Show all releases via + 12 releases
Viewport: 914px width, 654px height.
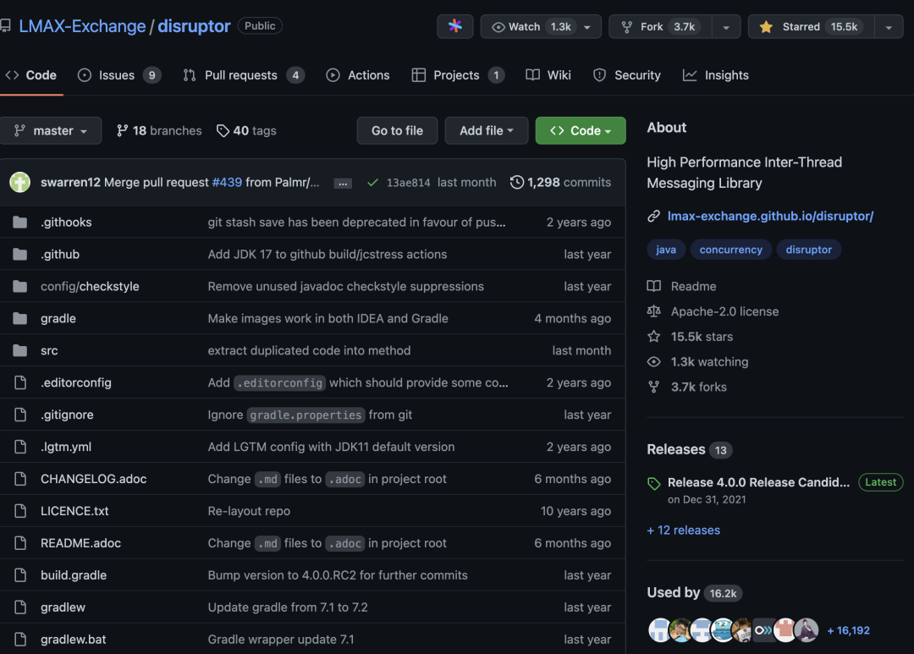point(683,530)
